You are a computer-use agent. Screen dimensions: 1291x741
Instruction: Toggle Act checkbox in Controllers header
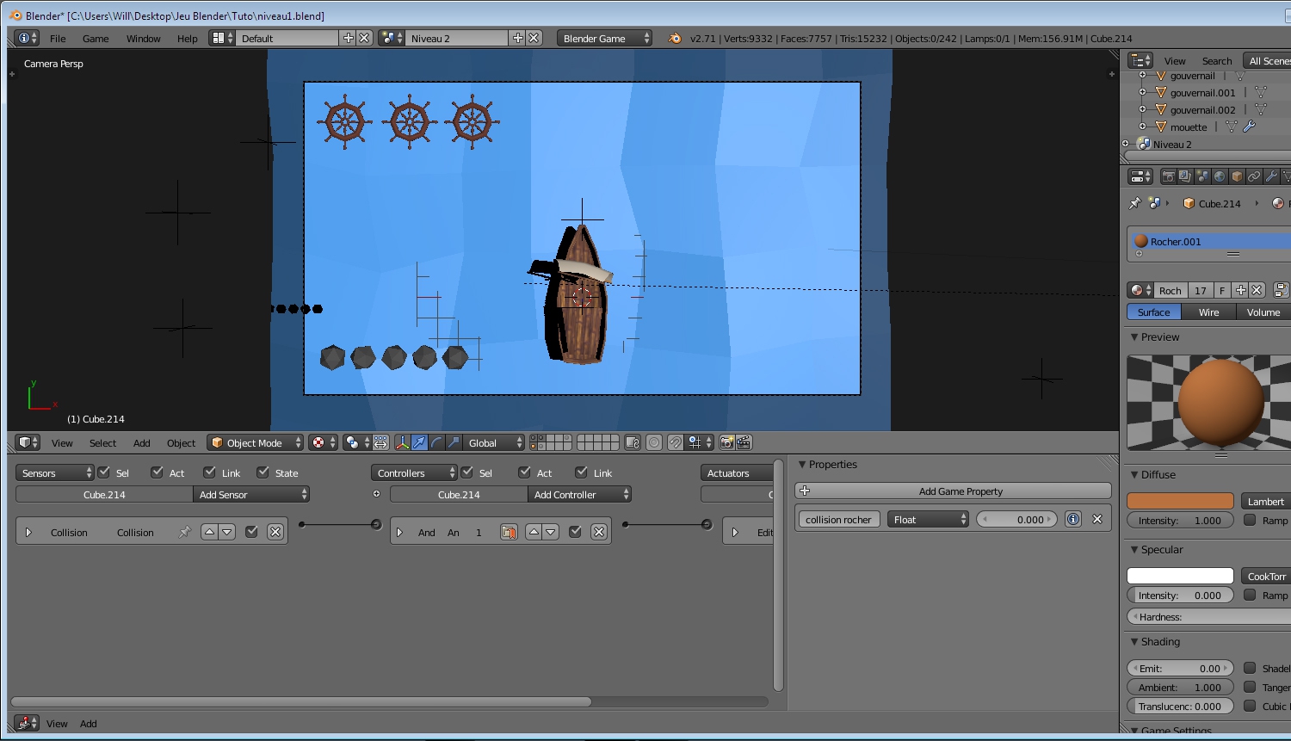point(524,472)
